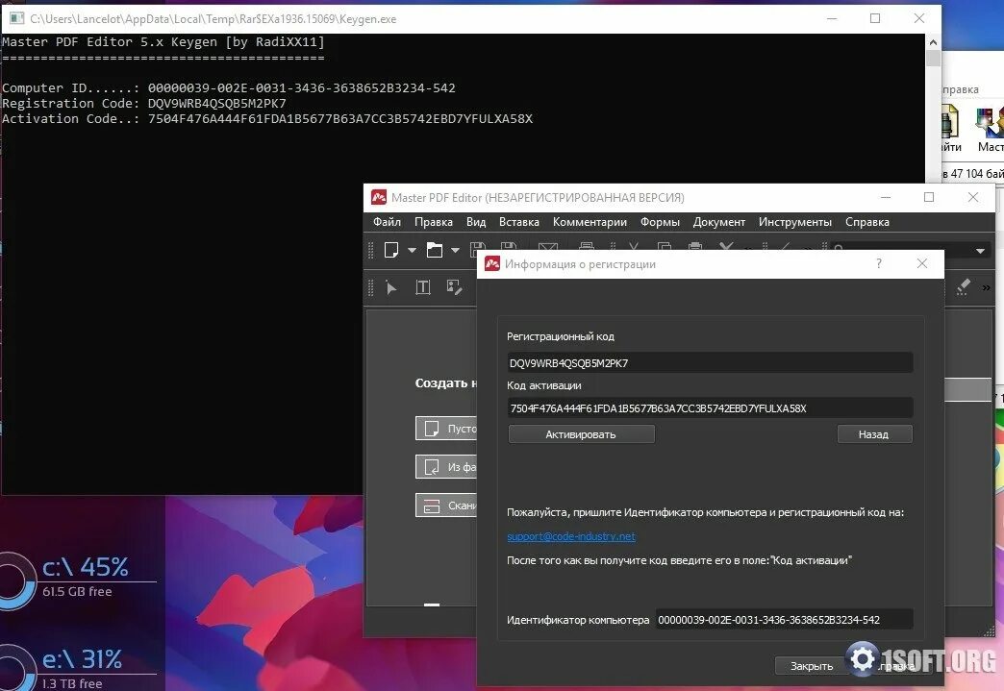Click the Идентификатор компьютера value field
The height and width of the screenshot is (691, 1004).
785,619
